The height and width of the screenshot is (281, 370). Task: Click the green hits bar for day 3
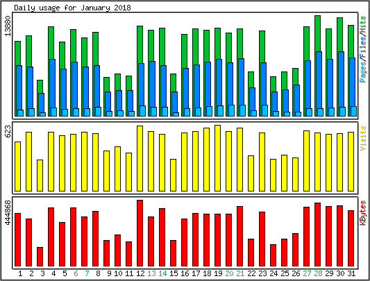tap(40, 87)
